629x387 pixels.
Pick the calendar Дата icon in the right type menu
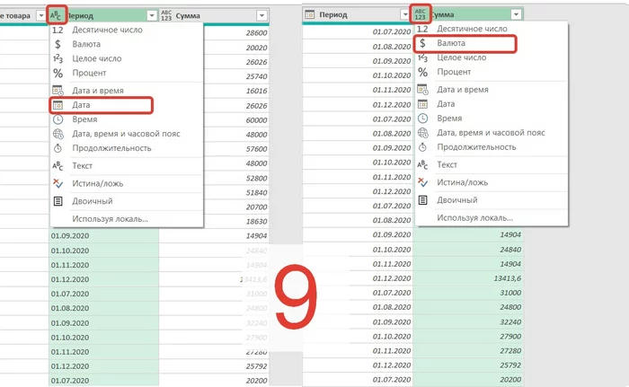[x=422, y=104]
